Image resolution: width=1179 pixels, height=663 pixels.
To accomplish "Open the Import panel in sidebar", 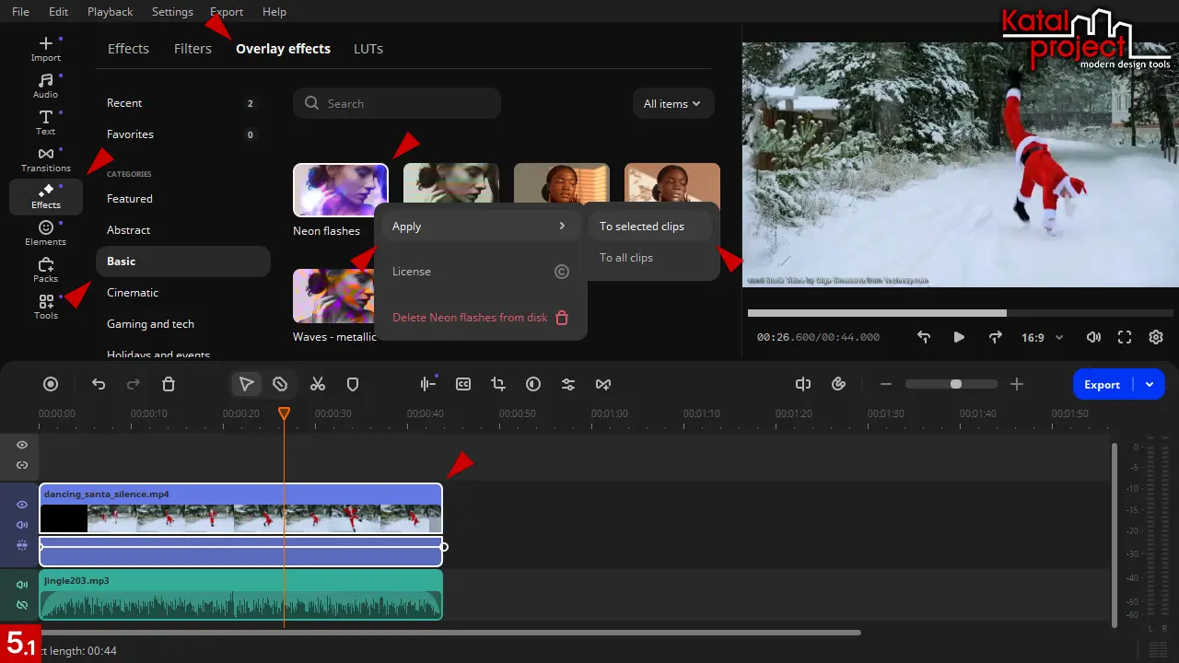I will coord(45,49).
